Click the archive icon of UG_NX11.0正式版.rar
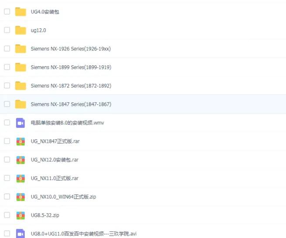Image resolution: width=286 pixels, height=238 pixels. point(20,178)
